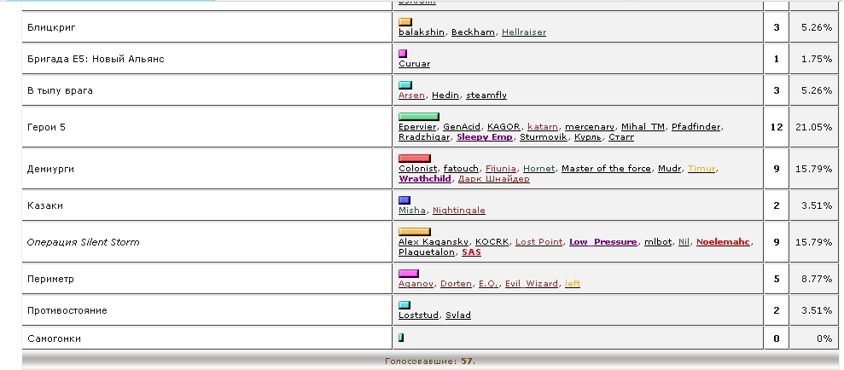Image resolution: width=844 pixels, height=370 pixels.
Task: Click red vote bar for Демиурги
Action: pos(415,159)
